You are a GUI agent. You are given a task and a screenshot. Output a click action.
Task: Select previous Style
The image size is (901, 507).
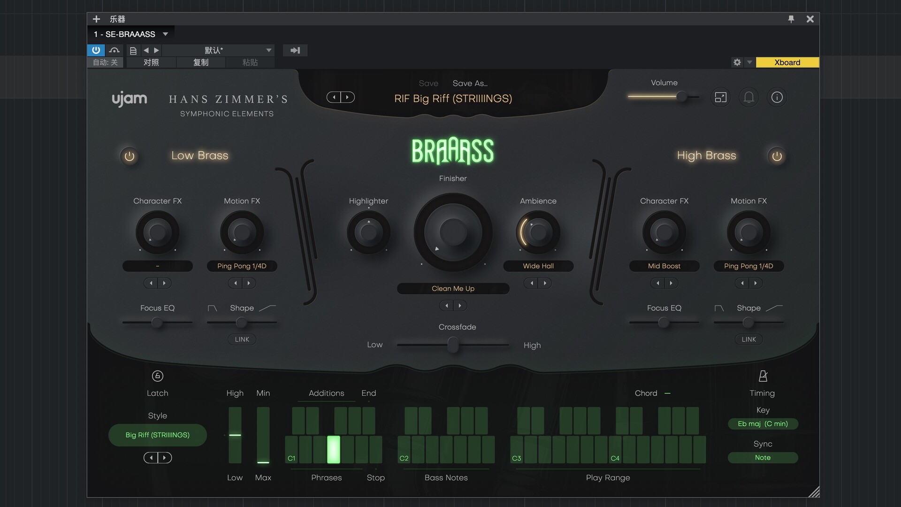pos(151,458)
